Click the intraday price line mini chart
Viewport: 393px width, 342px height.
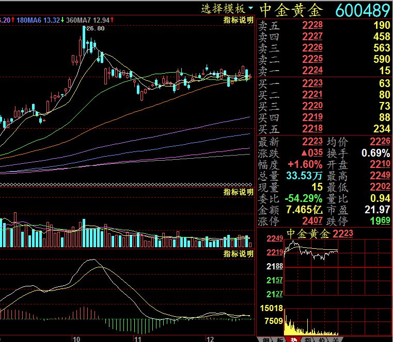tap(311, 251)
